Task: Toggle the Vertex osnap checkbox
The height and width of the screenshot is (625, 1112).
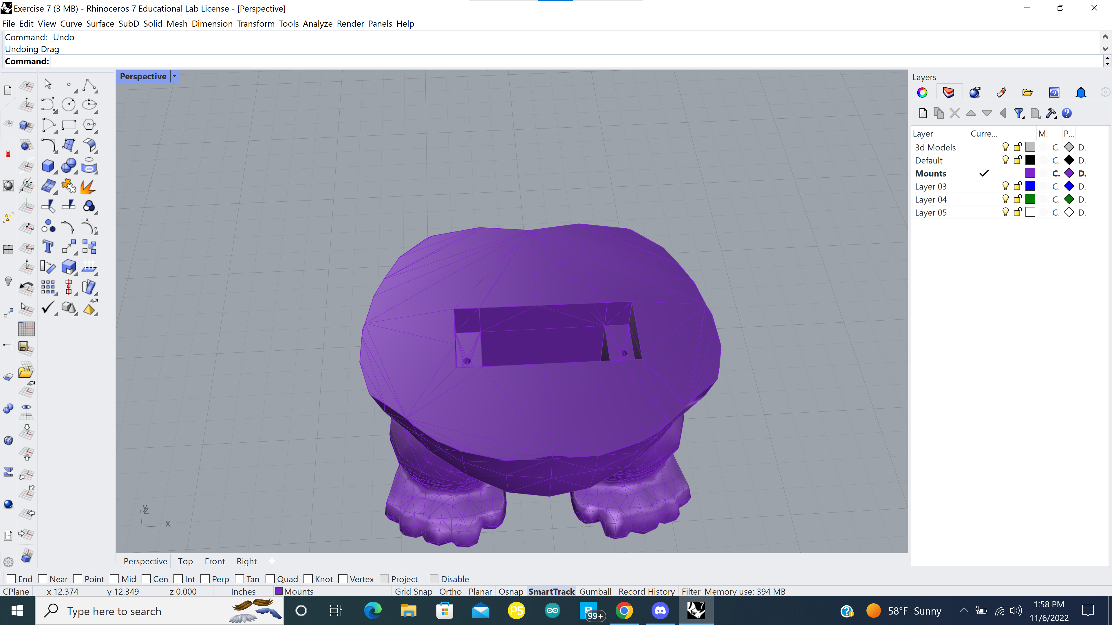Action: (x=343, y=579)
